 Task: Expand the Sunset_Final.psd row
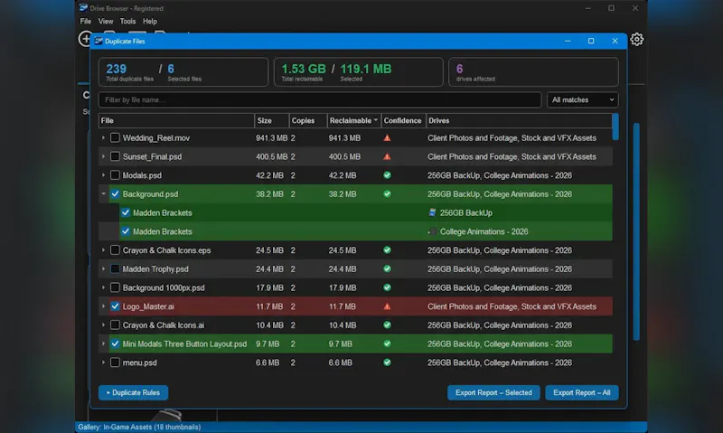point(103,156)
